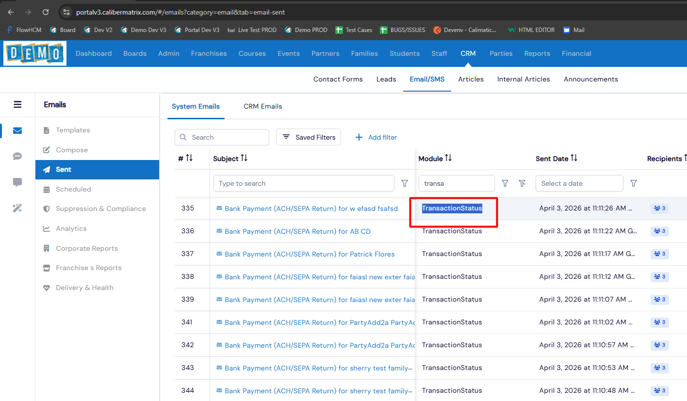
Task: Sort by the Subject column
Action: tap(244, 159)
